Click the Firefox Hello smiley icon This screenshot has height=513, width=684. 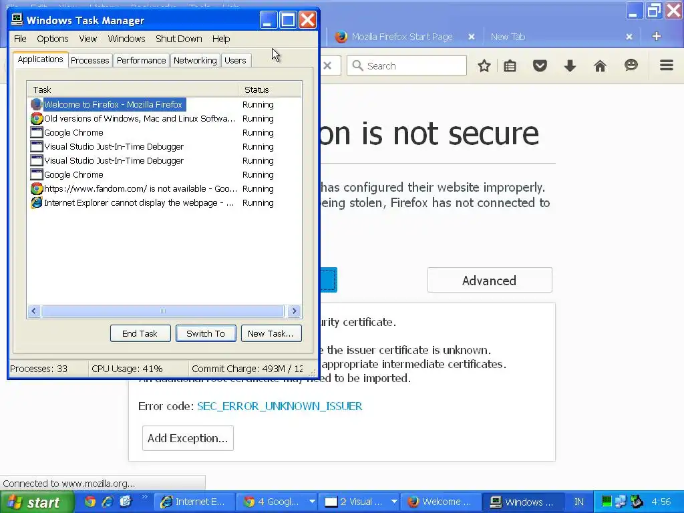(x=631, y=65)
